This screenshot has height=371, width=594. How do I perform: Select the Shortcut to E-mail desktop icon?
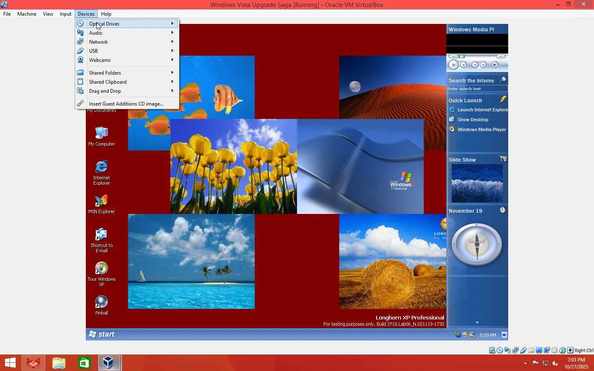101,240
